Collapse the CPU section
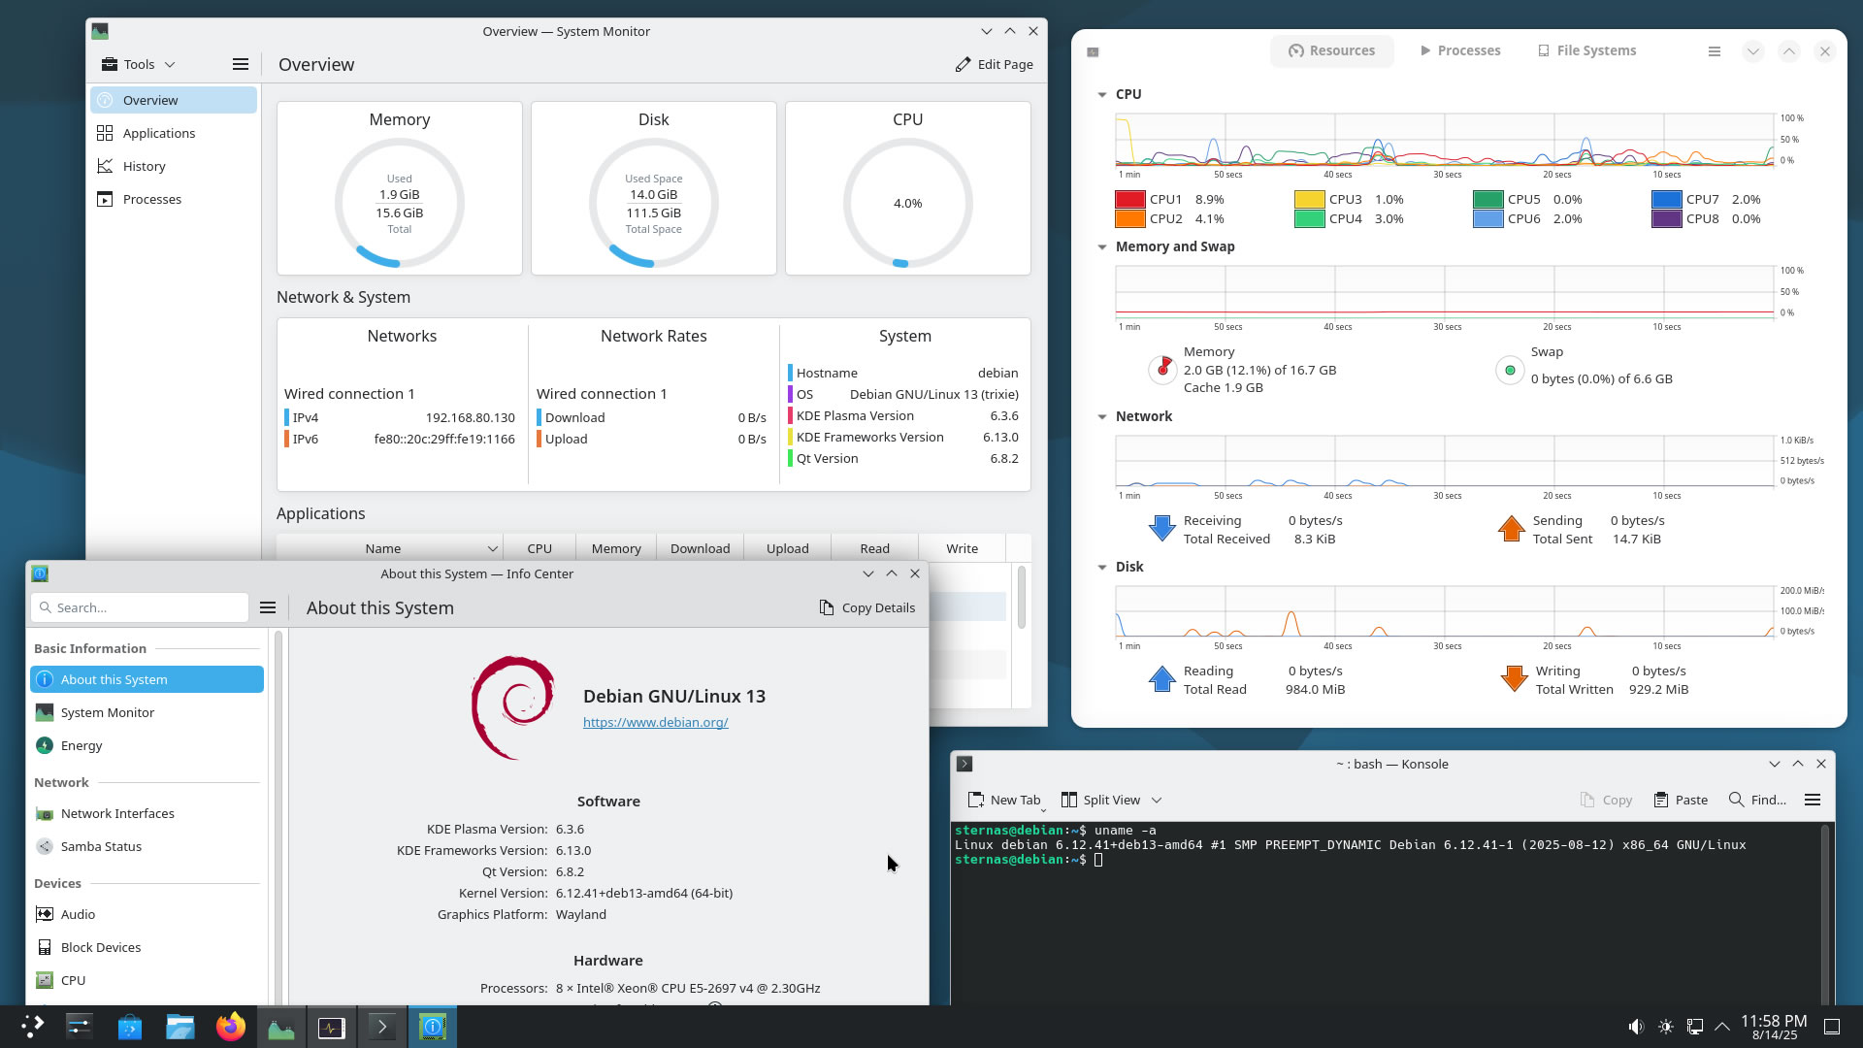This screenshot has width=1863, height=1048. tap(1102, 94)
